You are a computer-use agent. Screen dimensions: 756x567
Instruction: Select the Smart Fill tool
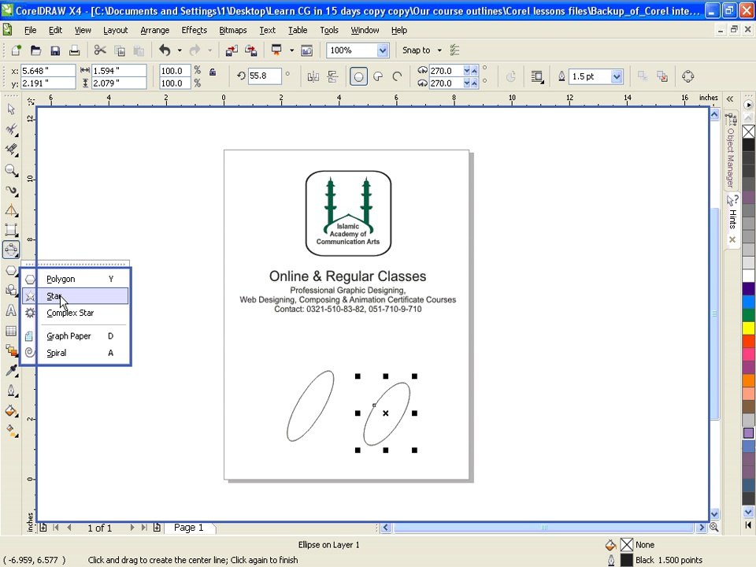tap(11, 210)
